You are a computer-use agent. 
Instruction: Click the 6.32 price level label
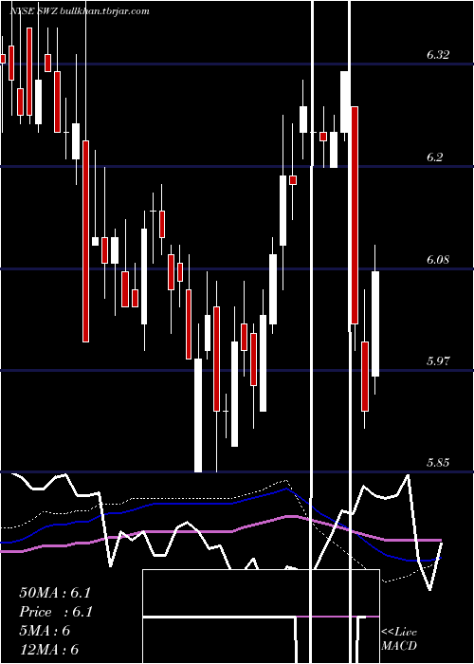(438, 55)
